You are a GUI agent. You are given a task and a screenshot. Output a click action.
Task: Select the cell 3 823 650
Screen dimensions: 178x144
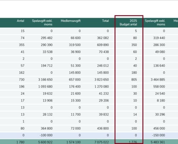tap(102, 80)
